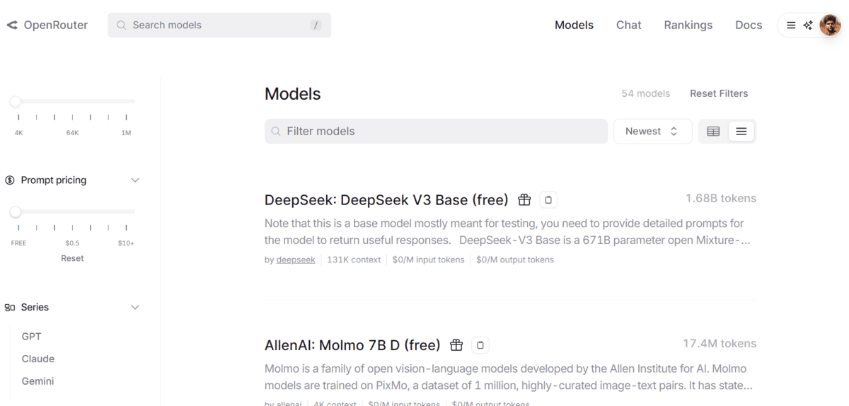Open the deepseek author link
849x406 pixels.
coord(296,260)
